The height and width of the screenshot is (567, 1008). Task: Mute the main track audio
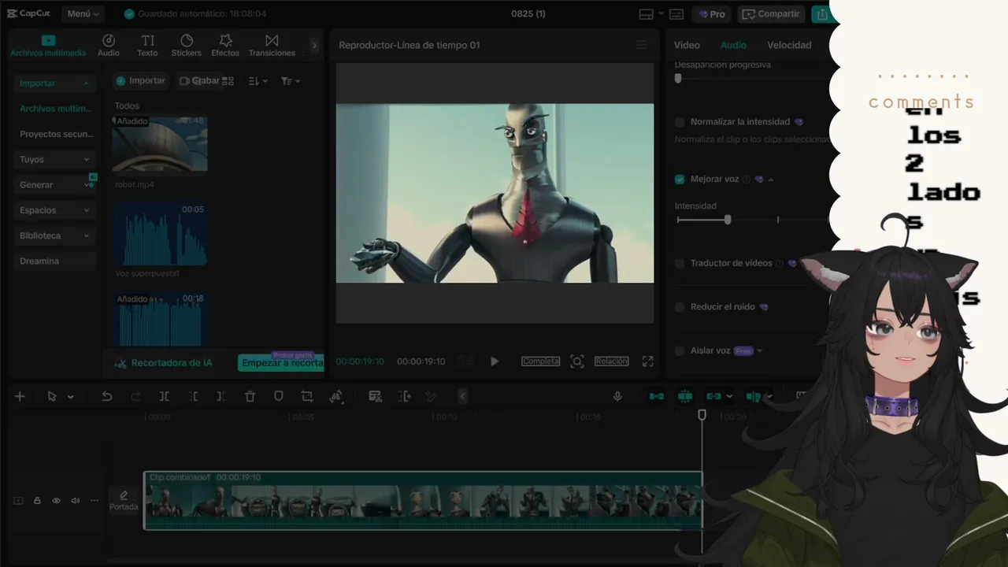coord(76,501)
